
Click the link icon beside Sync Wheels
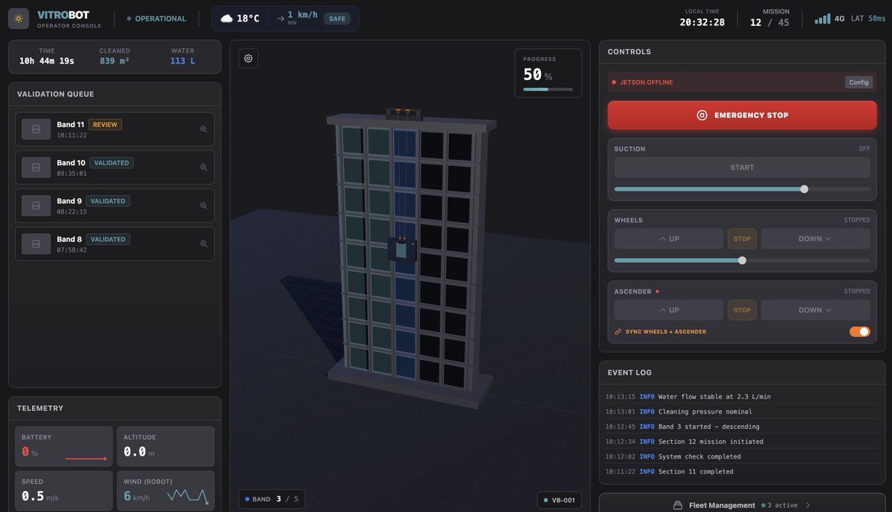click(618, 332)
